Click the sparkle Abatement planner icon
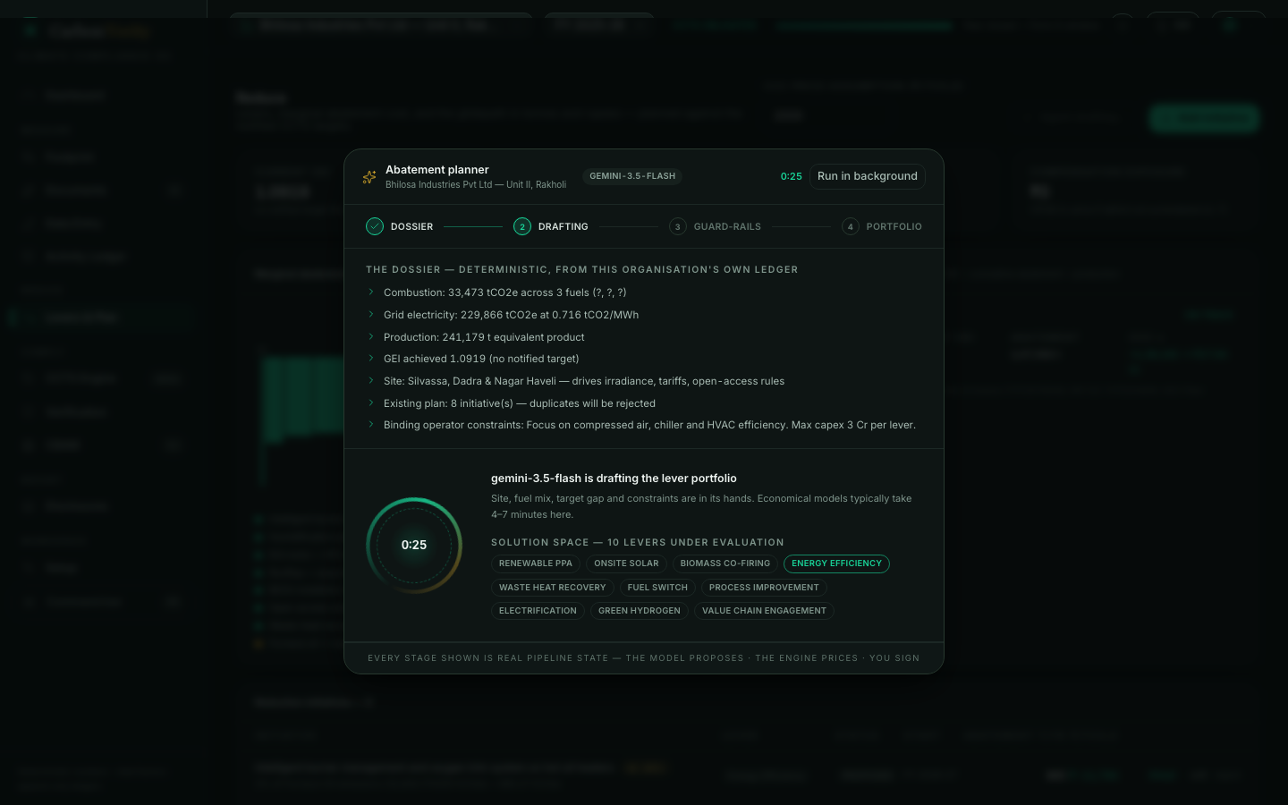1288x805 pixels. click(369, 177)
